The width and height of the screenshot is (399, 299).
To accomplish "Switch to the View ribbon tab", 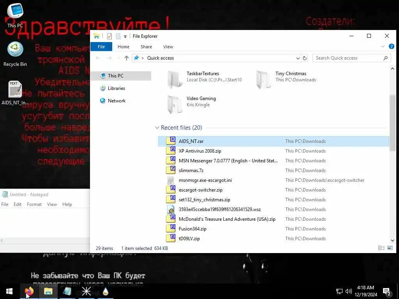I will (168, 47).
